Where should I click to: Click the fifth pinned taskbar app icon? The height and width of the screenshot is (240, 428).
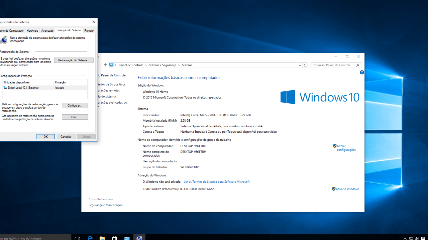127,238
